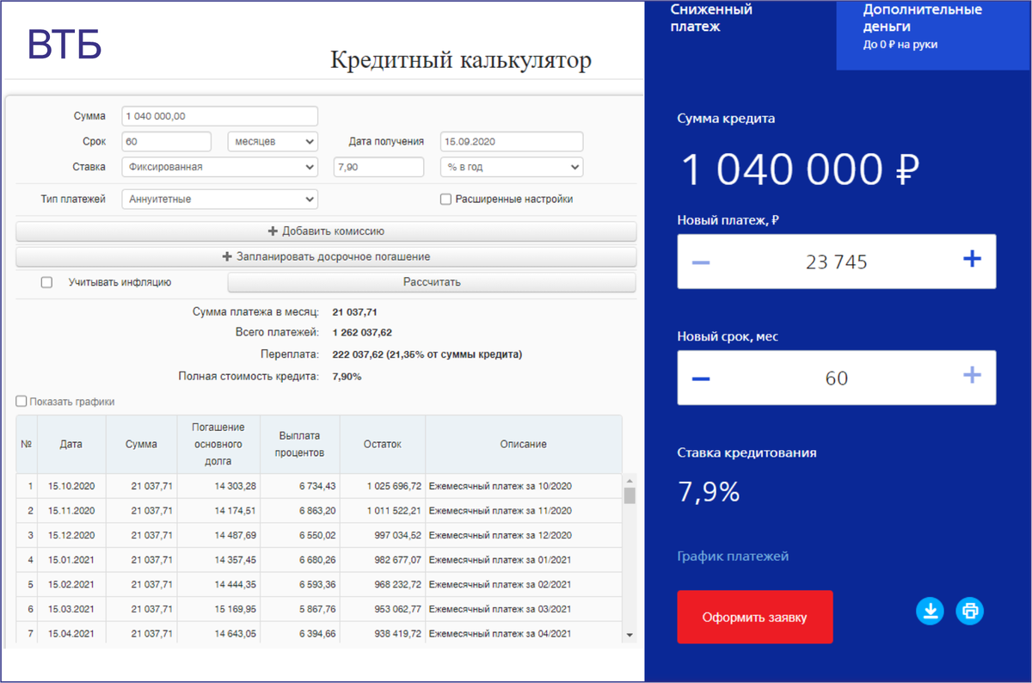Click the ВТБ logo
Screen dimensions: 1032x683
point(64,45)
